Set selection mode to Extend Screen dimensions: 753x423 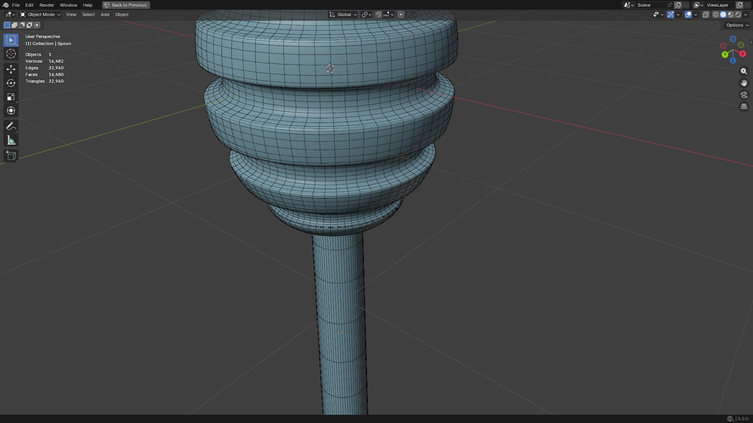coord(15,25)
